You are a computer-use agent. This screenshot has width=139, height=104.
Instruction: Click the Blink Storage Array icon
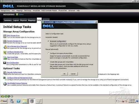tap(5, 36)
